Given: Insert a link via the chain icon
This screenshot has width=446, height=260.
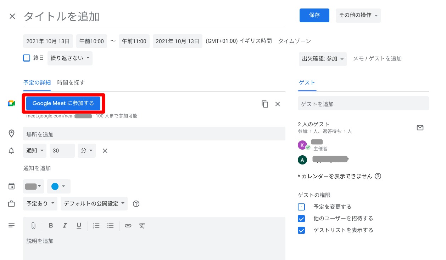Looking at the screenshot, I should (128, 225).
